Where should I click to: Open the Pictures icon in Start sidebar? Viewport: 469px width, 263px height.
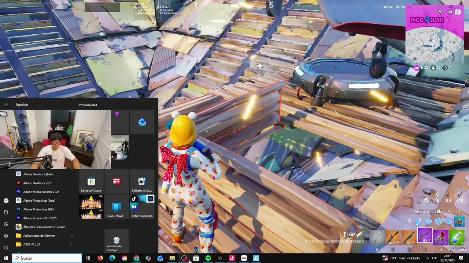(x=6, y=224)
